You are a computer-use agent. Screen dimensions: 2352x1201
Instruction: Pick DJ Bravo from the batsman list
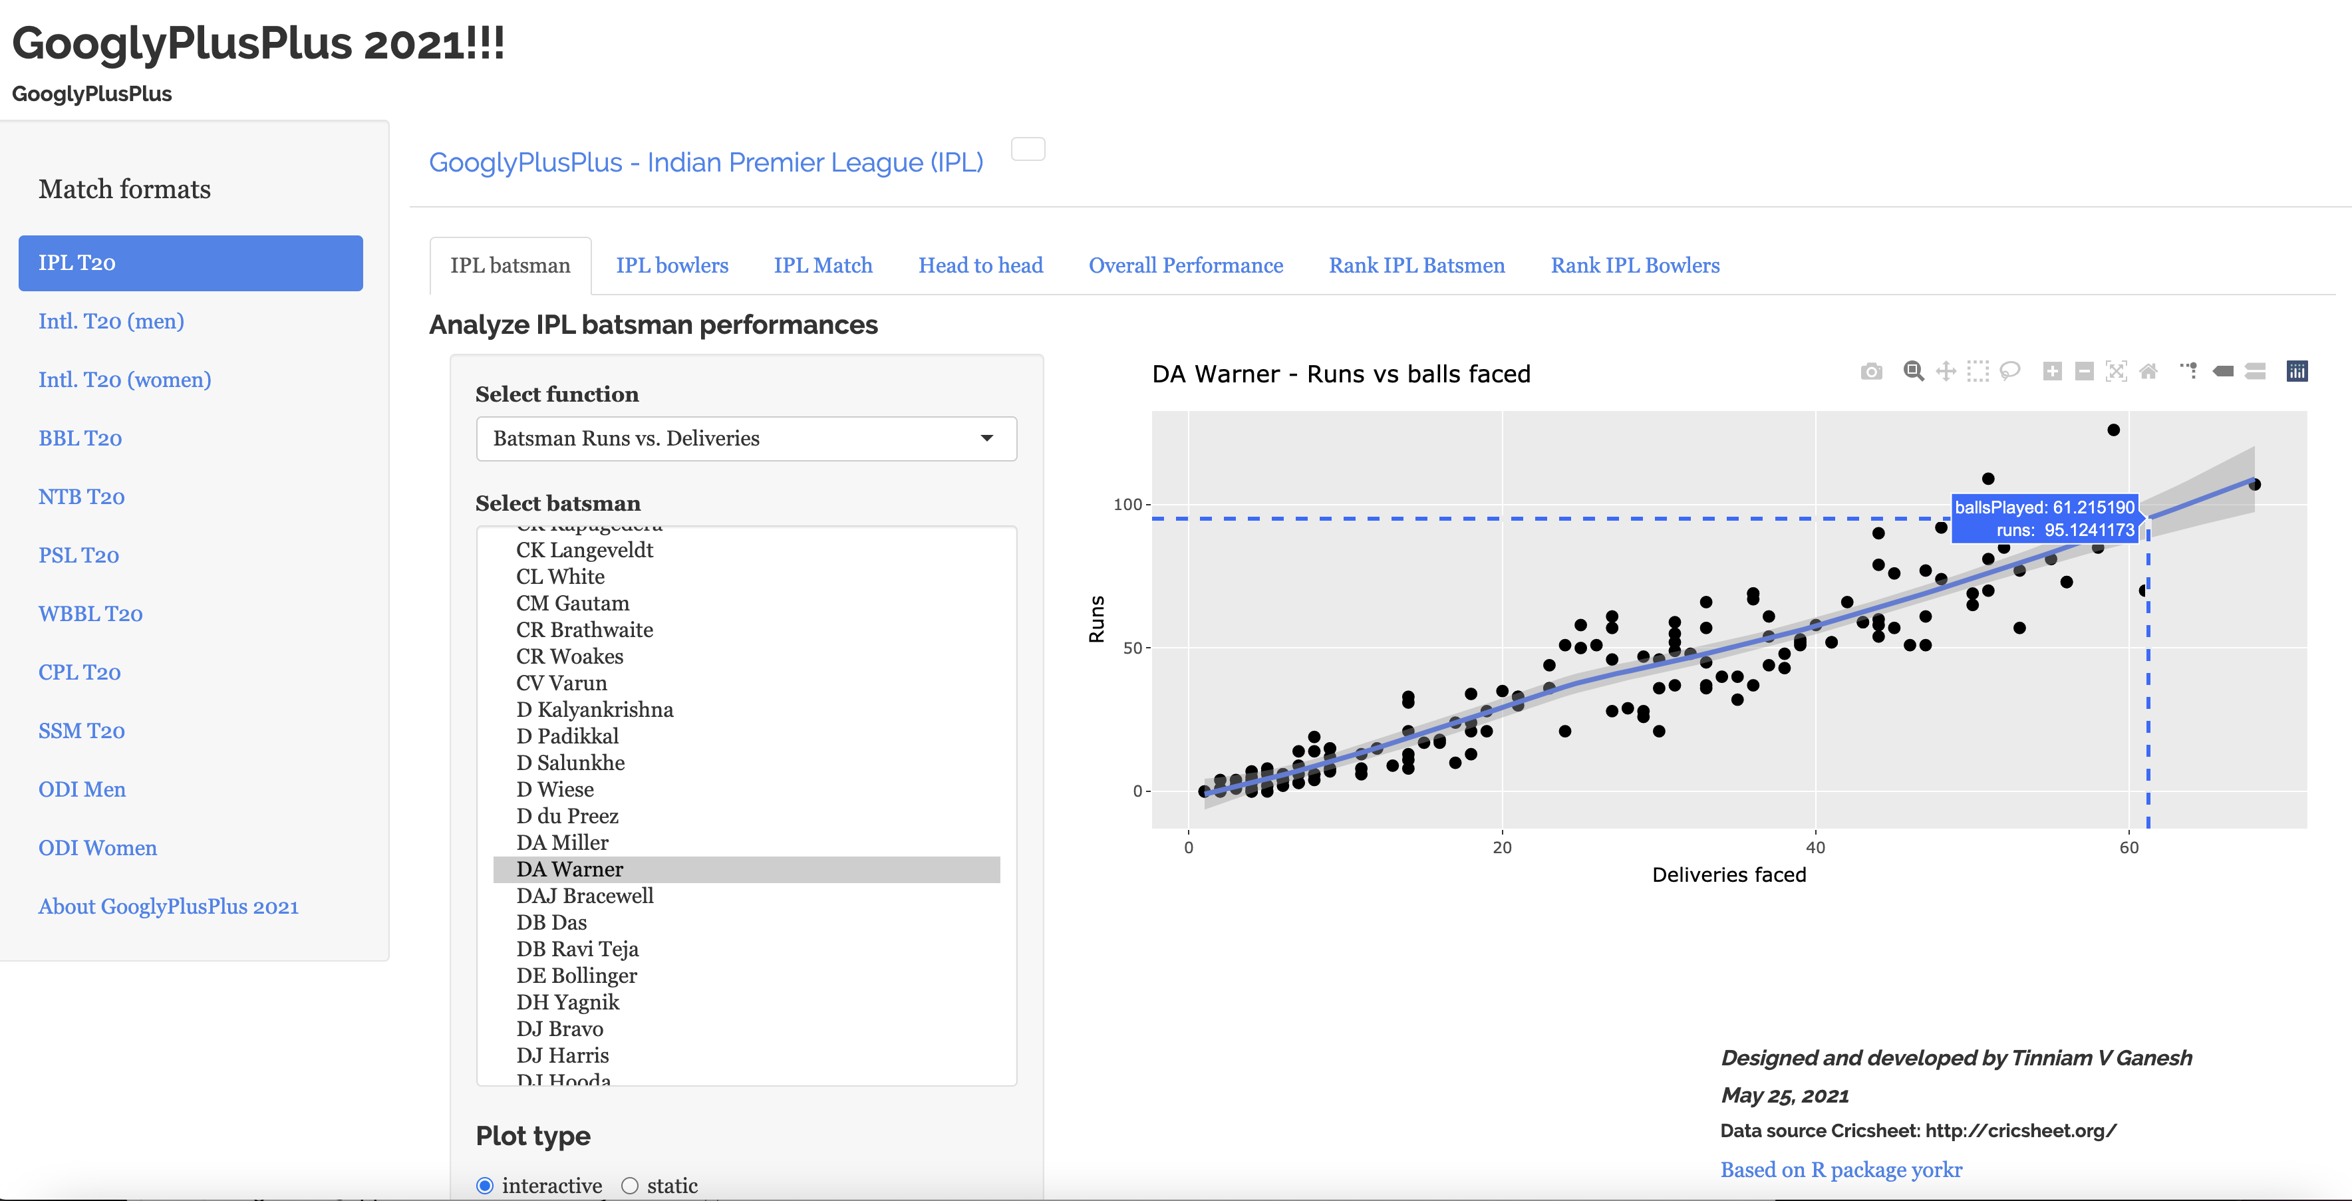pos(559,1029)
